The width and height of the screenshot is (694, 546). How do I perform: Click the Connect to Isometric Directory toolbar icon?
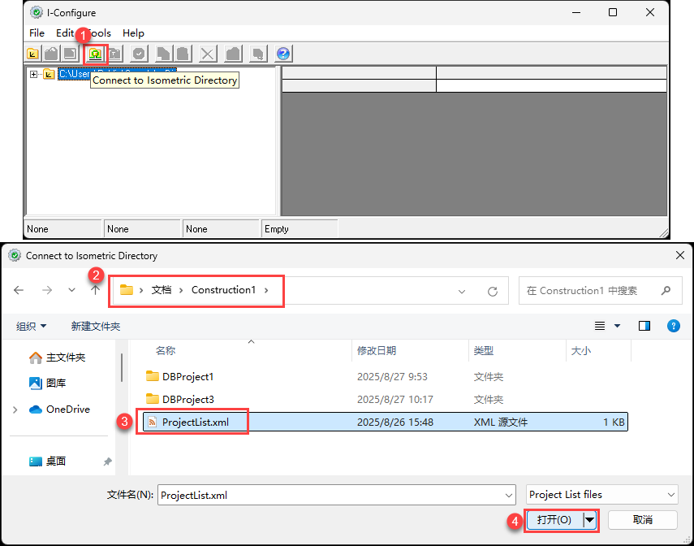coord(96,54)
